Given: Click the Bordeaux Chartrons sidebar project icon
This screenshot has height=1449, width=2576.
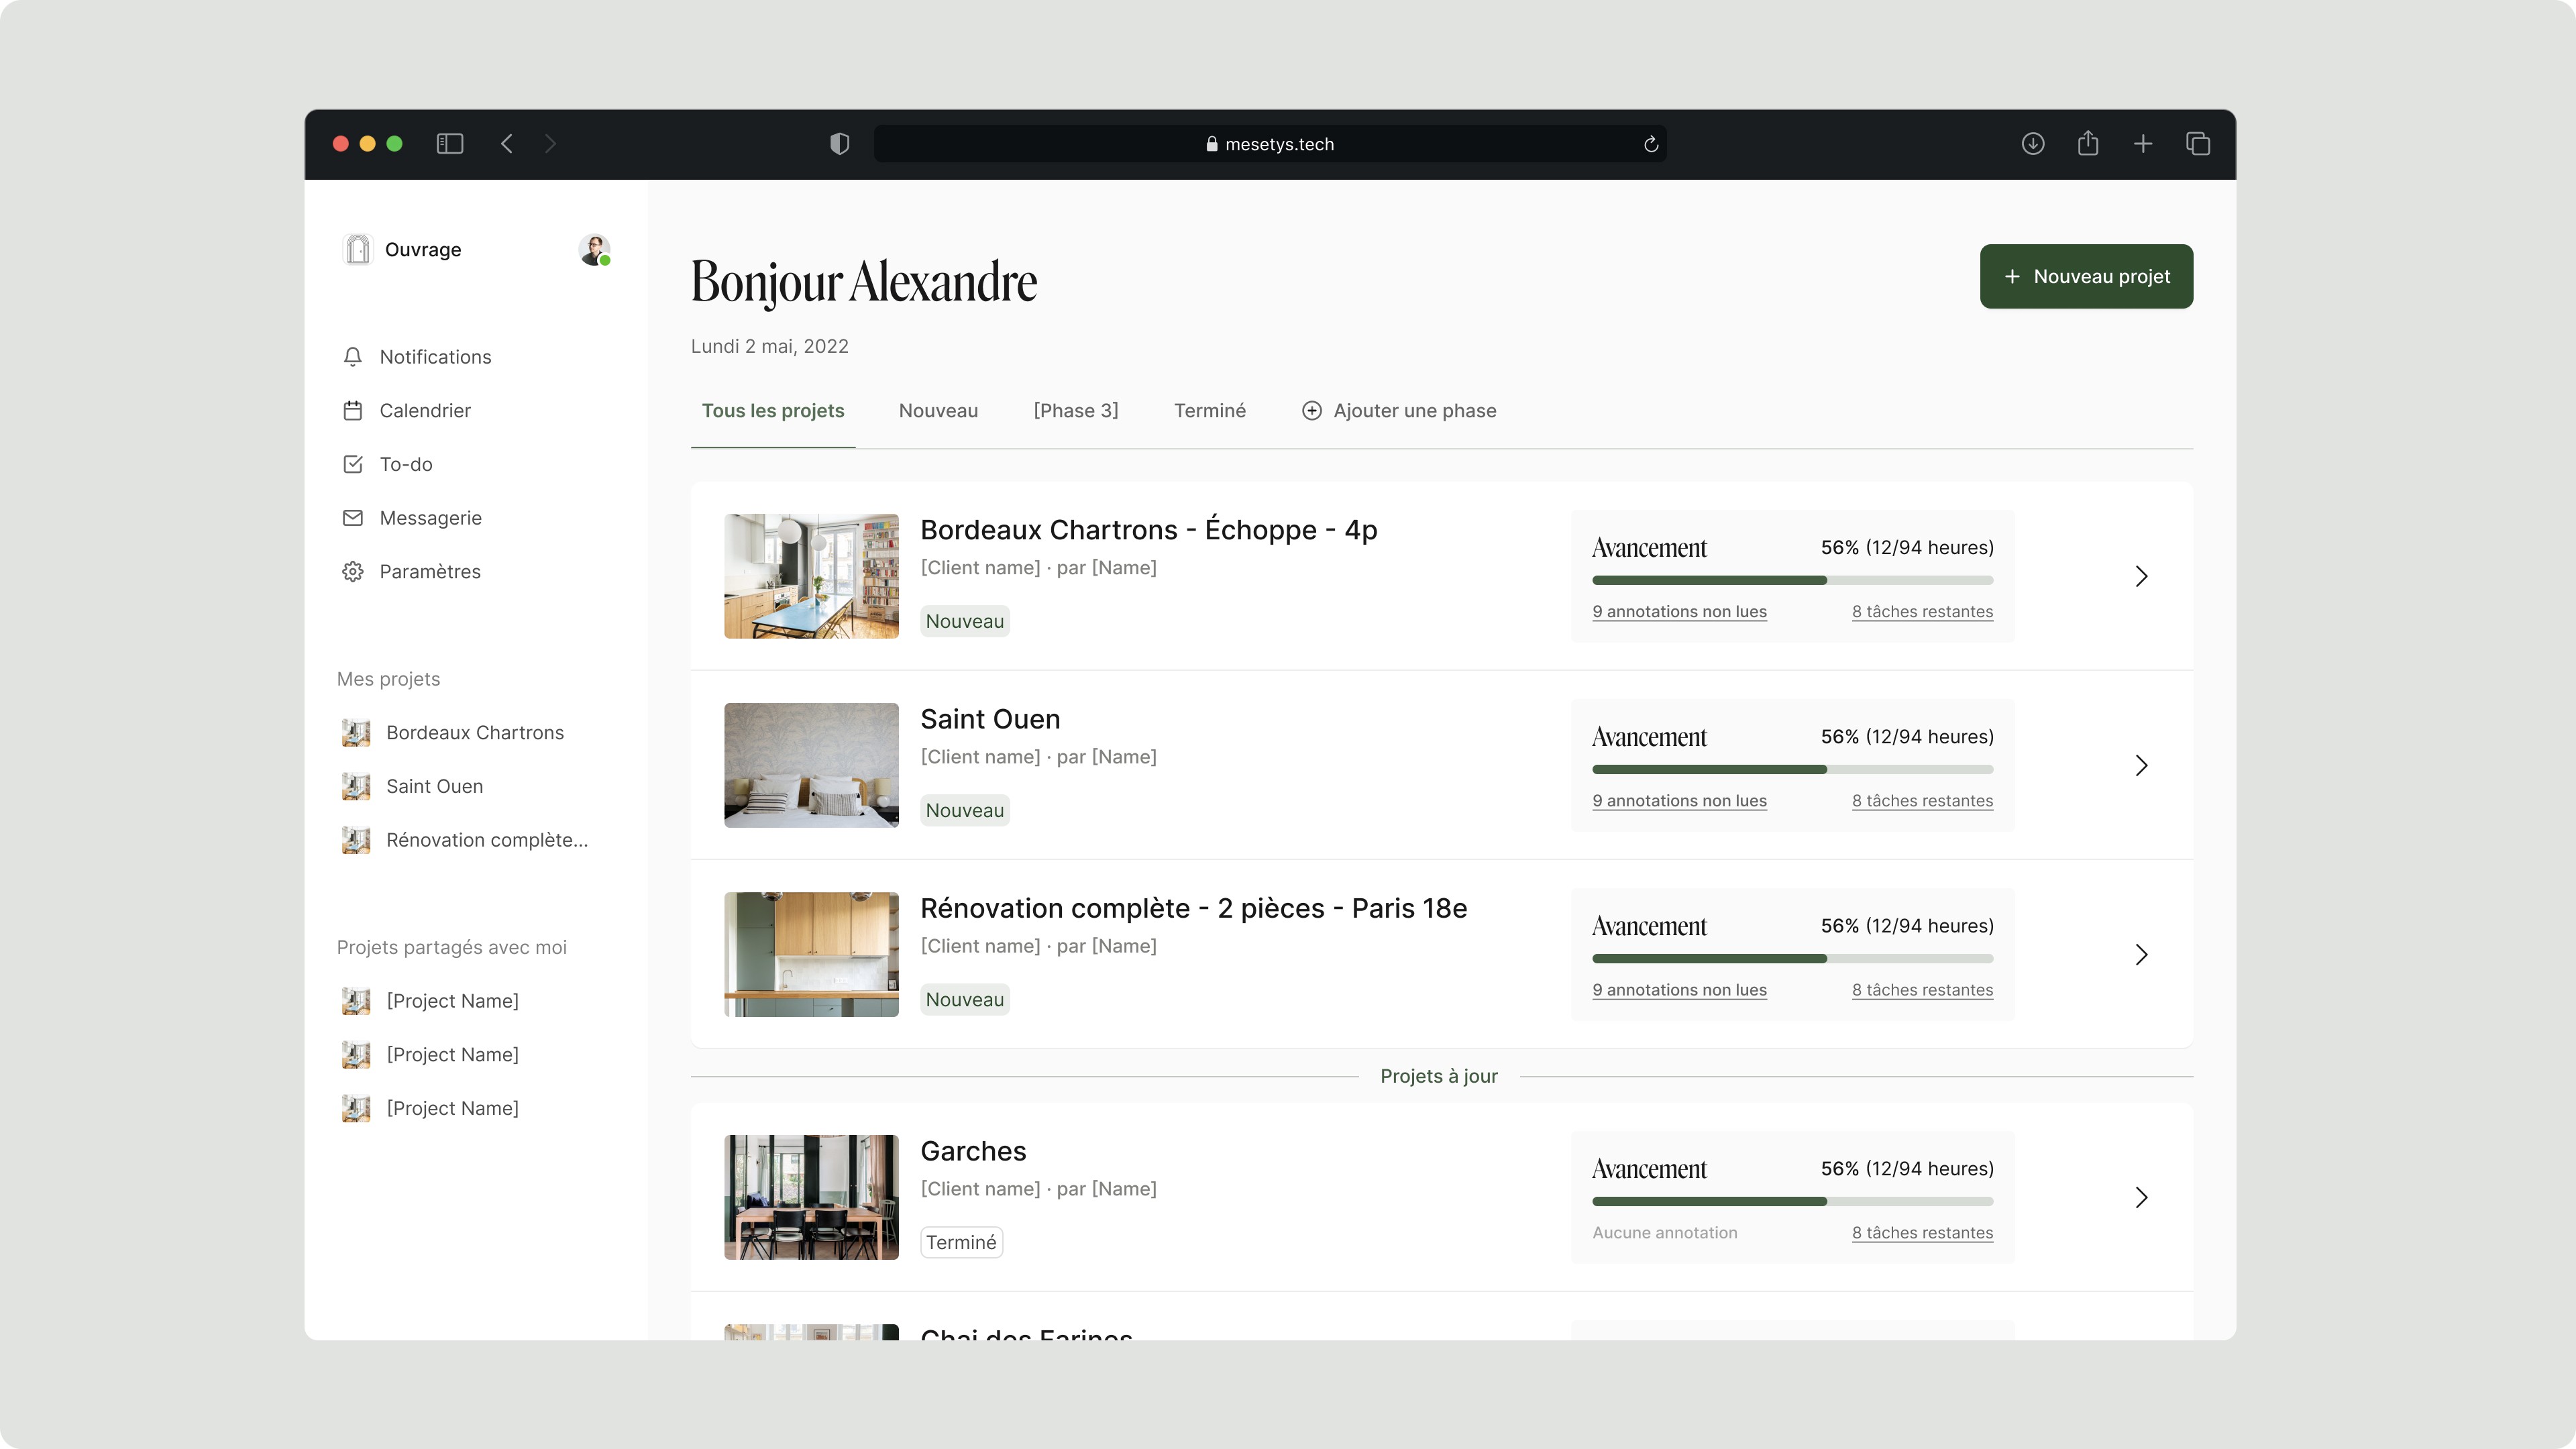Looking at the screenshot, I should 356,733.
